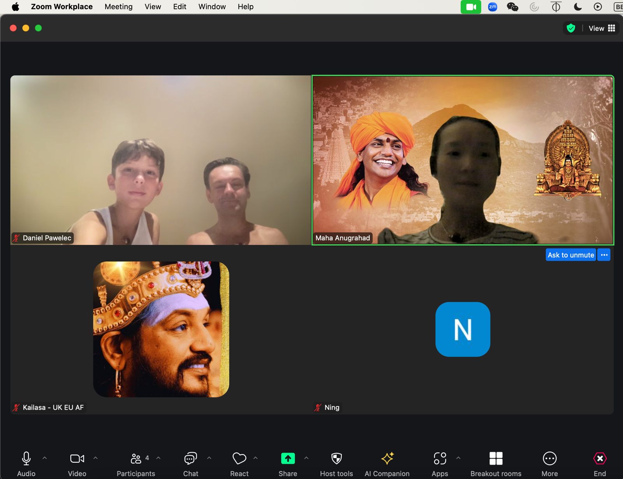Open the Apps icon in toolbar
The image size is (623, 479).
click(440, 459)
